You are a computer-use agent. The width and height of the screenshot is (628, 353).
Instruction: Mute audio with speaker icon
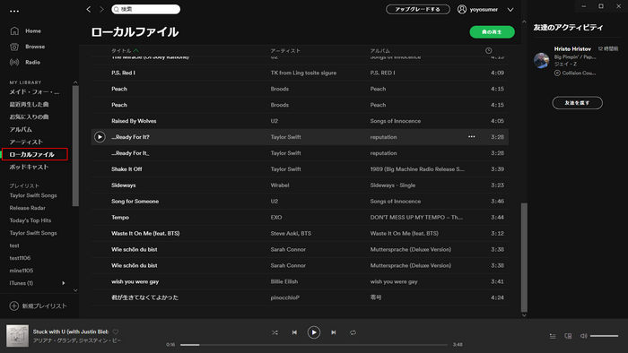click(x=583, y=336)
